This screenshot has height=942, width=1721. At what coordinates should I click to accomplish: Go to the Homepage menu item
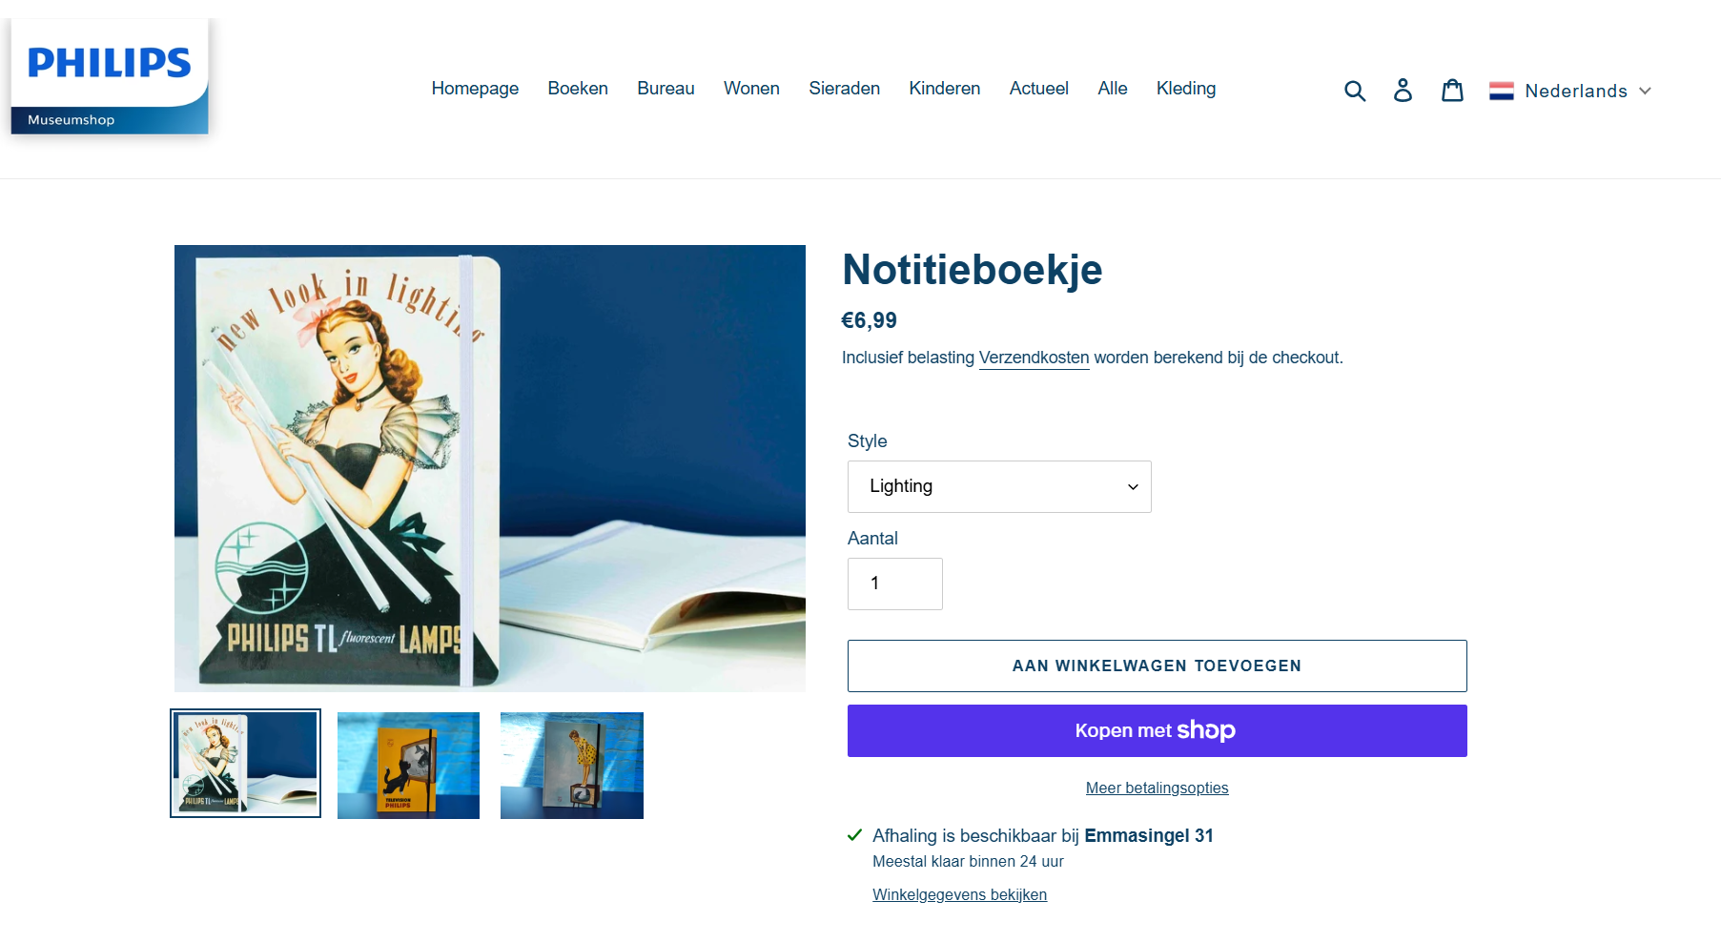(x=475, y=89)
